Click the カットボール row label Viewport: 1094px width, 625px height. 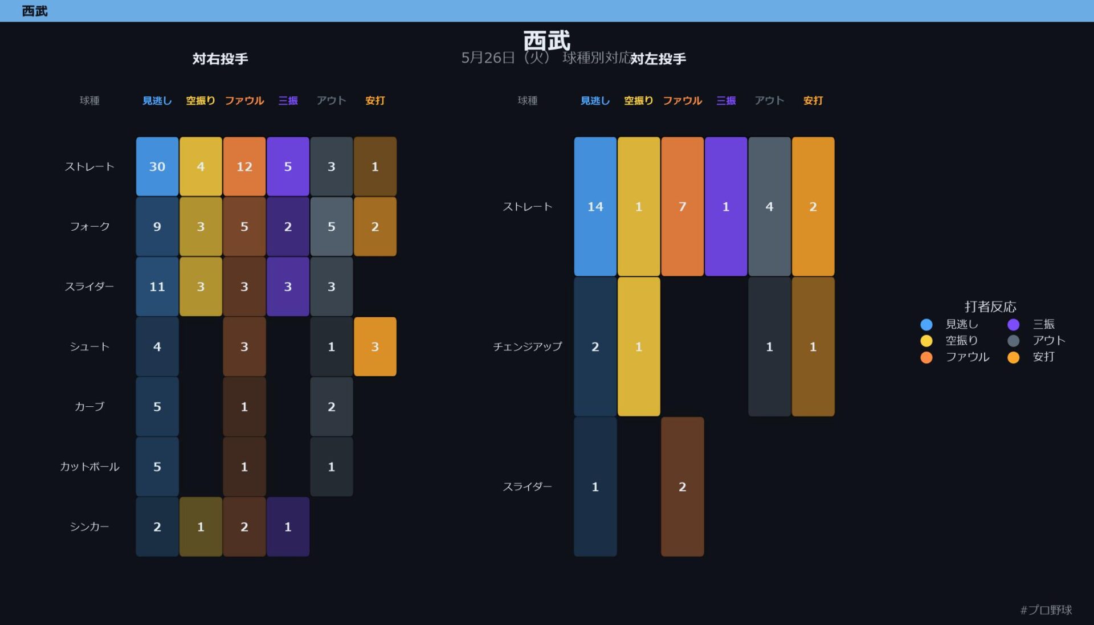click(89, 467)
